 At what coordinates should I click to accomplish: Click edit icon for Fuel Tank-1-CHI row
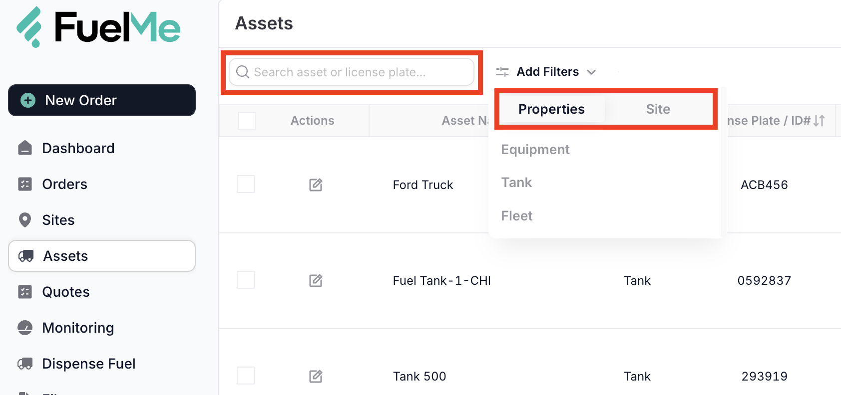point(316,281)
